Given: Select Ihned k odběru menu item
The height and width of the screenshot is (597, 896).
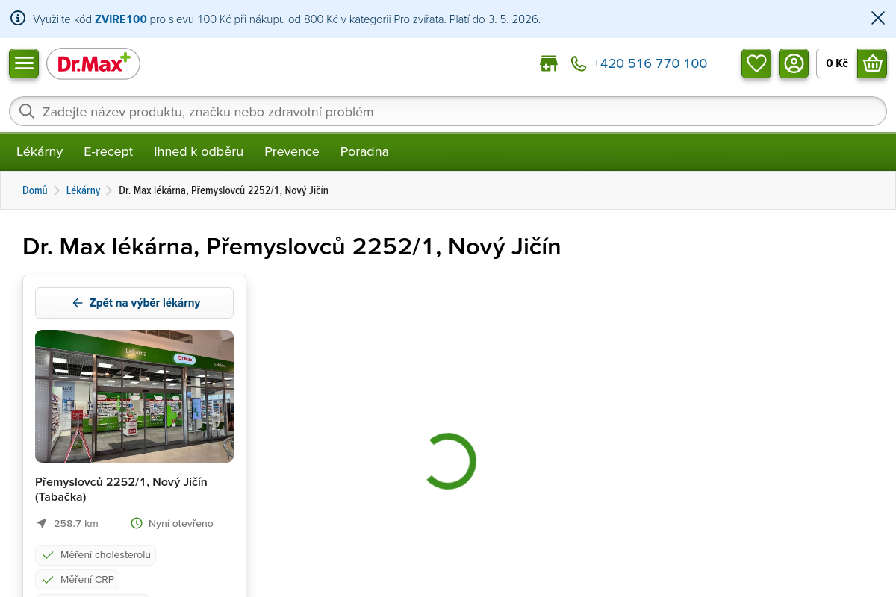Looking at the screenshot, I should click(x=199, y=151).
